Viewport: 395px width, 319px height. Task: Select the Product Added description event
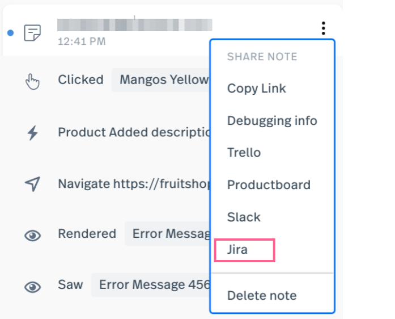pos(134,132)
